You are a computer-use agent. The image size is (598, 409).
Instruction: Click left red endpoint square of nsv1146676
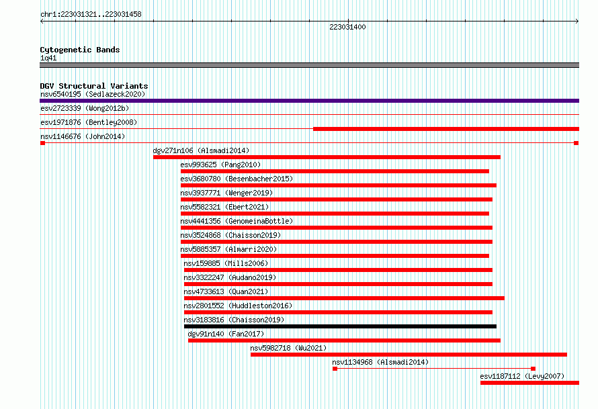click(x=43, y=143)
